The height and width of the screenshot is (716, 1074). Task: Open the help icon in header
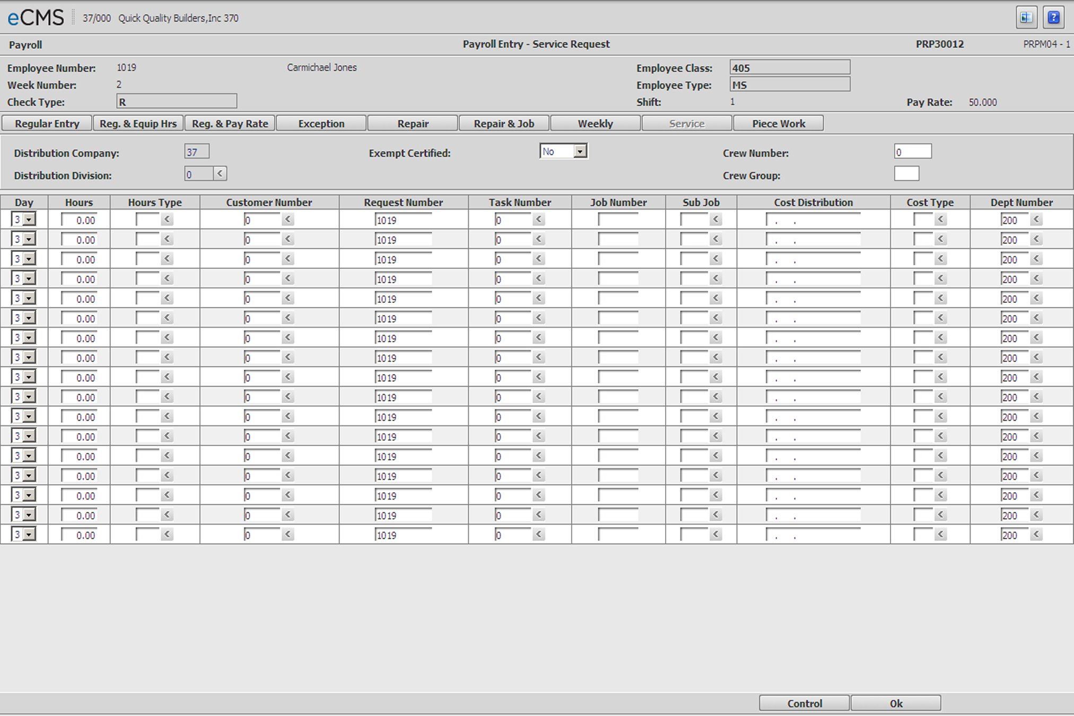coord(1053,18)
